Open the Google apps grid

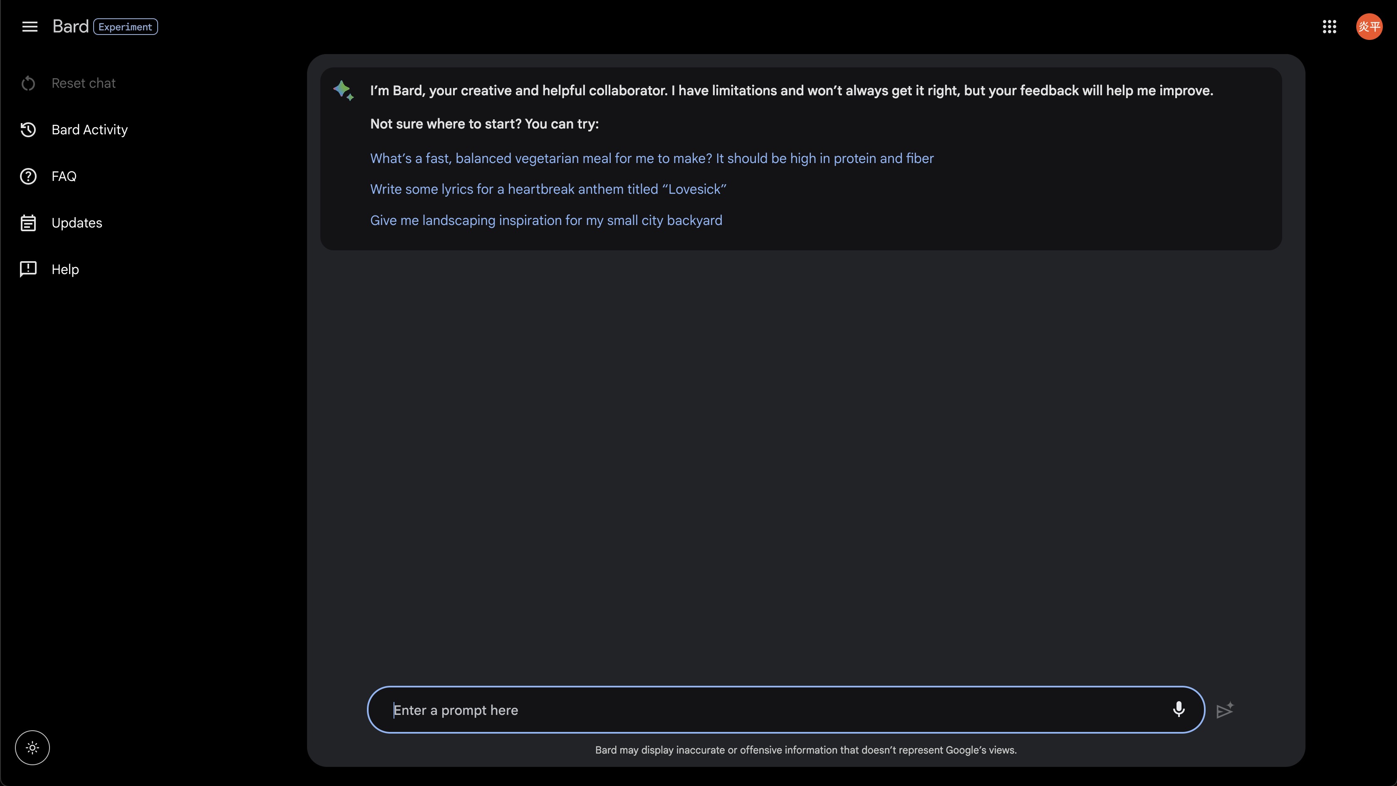1329,27
